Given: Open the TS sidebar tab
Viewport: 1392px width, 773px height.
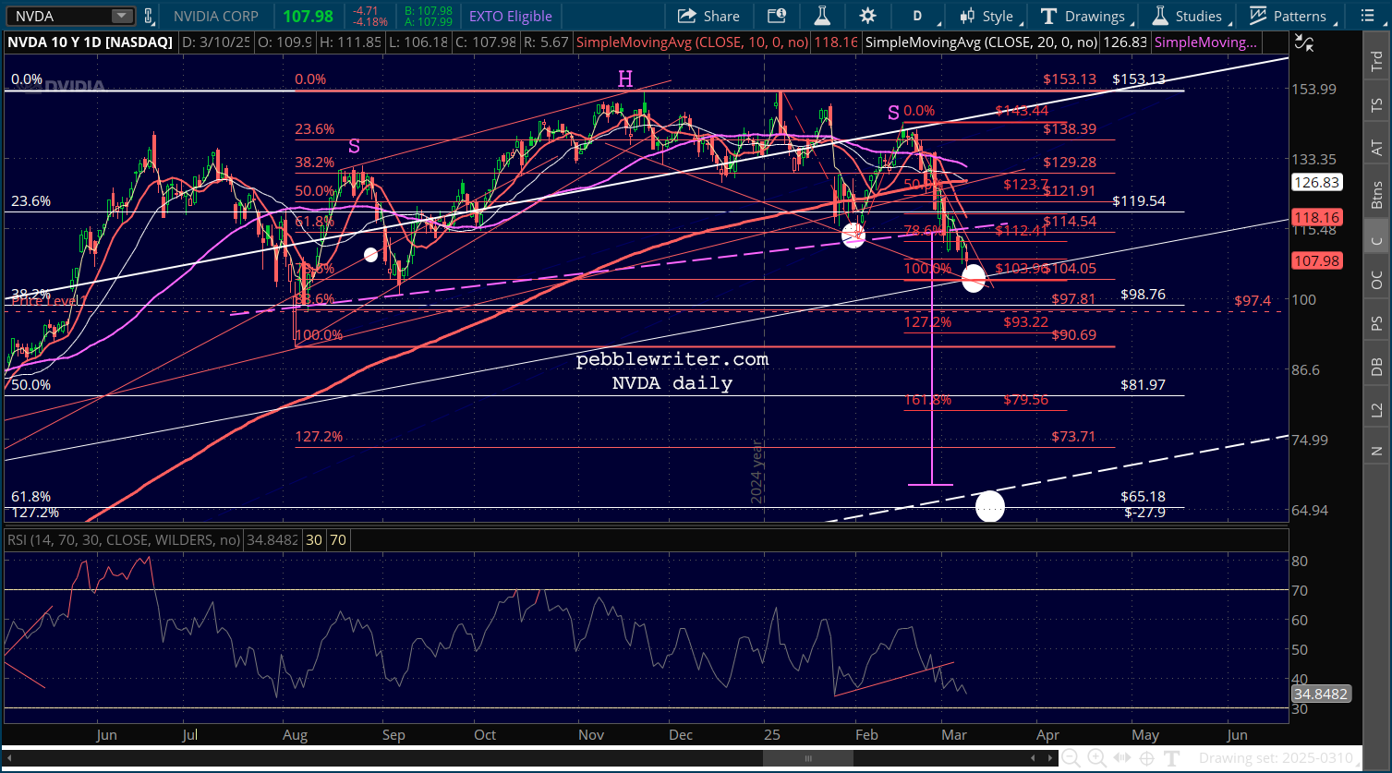Looking at the screenshot, I should (x=1376, y=104).
